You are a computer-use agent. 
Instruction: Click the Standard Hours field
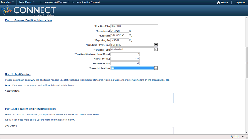(x=125, y=63)
